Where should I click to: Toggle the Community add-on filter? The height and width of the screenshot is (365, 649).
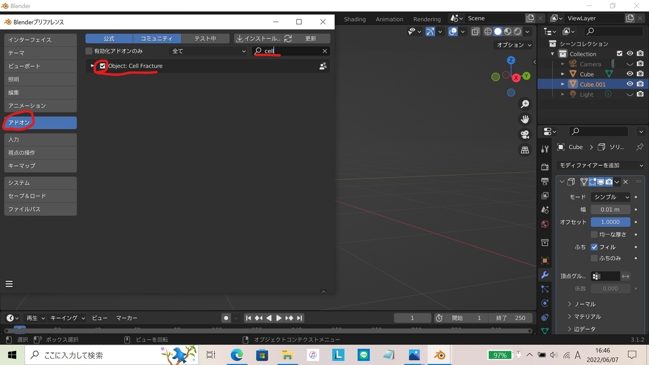click(x=156, y=38)
